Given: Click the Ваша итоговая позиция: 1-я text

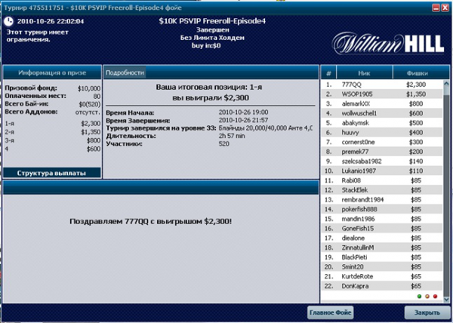Looking at the screenshot, I should pos(209,88).
